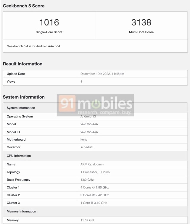
Task: Select the Base Frequency label
Action: click(18, 180)
